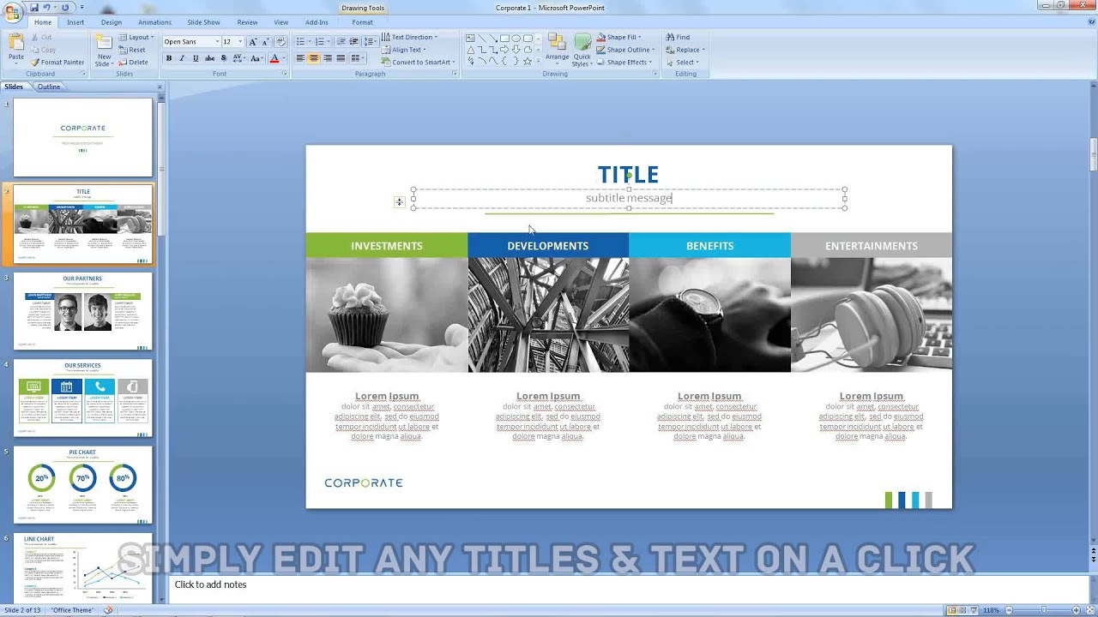Open the Outline tab in slides pane
Screen dimensions: 1098x617
48,87
